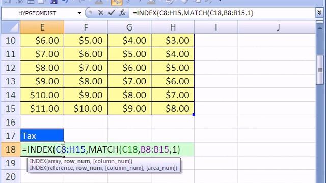Select row 13 header
The width and height of the screenshot is (326, 183).
click(11, 81)
